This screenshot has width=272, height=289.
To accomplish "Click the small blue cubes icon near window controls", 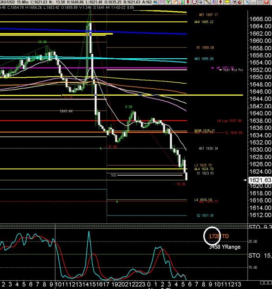I will pyautogui.click(x=248, y=2).
